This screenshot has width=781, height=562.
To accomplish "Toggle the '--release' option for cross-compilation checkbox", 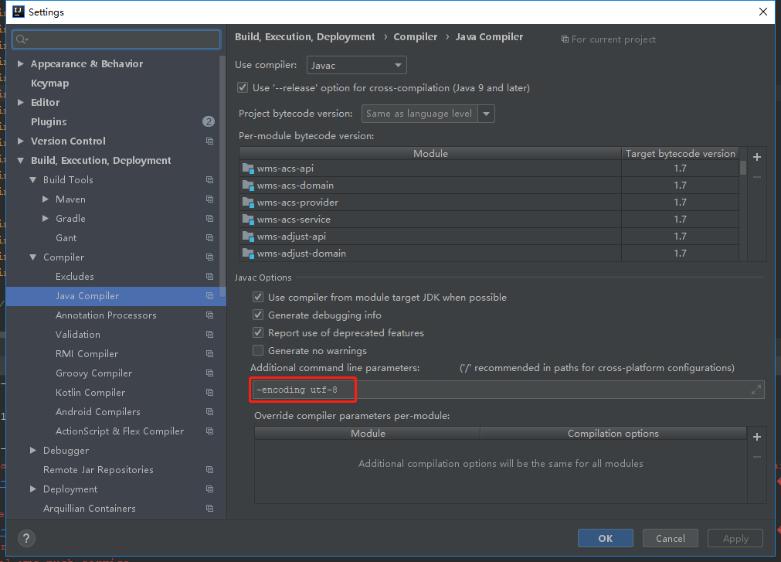I will [243, 87].
